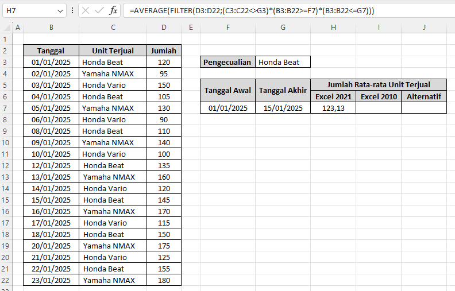
Task: Click the Cancel X icon in formula bar
Action: click(x=85, y=10)
